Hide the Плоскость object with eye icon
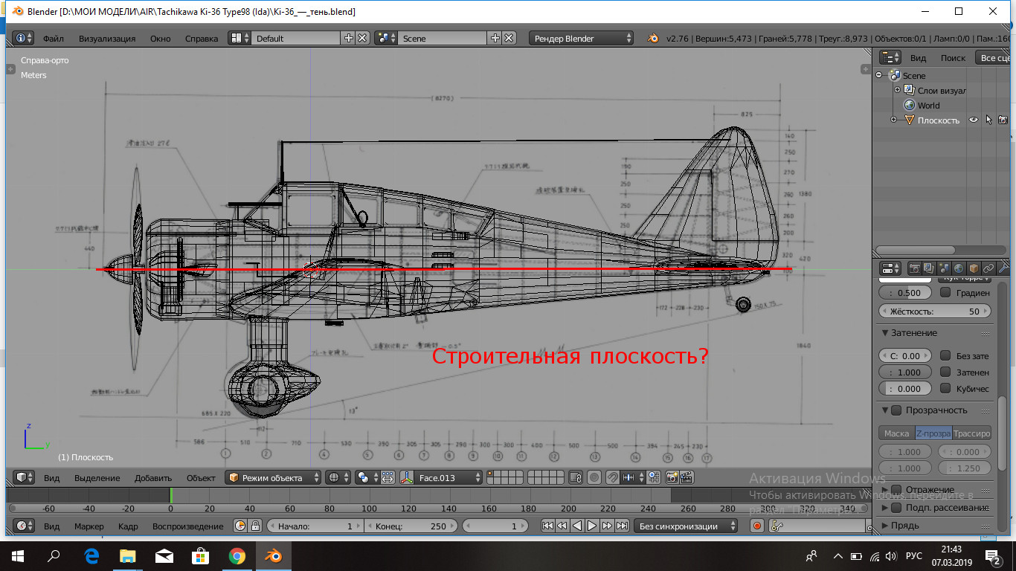Viewport: 1016px width, 571px height. pyautogui.click(x=973, y=120)
